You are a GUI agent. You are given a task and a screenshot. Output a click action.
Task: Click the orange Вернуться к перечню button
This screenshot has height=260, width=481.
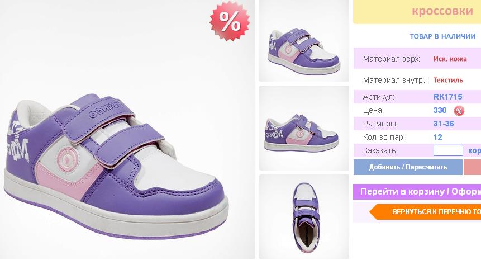[x=425, y=212]
